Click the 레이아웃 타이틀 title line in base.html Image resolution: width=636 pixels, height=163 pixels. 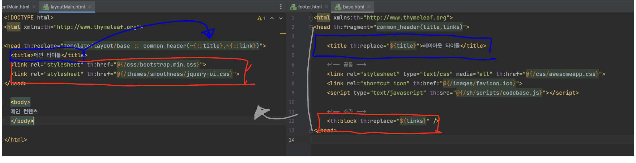[x=407, y=46]
